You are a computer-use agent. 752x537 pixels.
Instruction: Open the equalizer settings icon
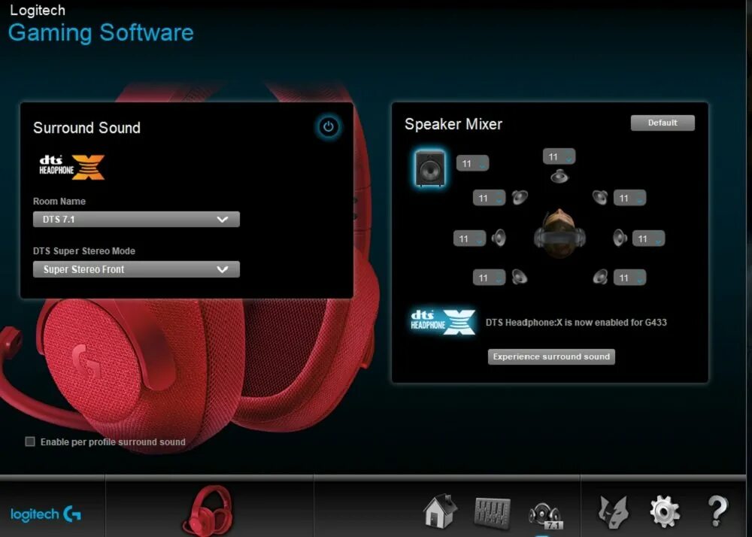[492, 512]
